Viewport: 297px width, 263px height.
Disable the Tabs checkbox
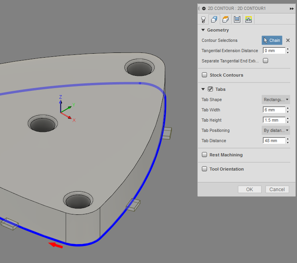[x=210, y=89]
